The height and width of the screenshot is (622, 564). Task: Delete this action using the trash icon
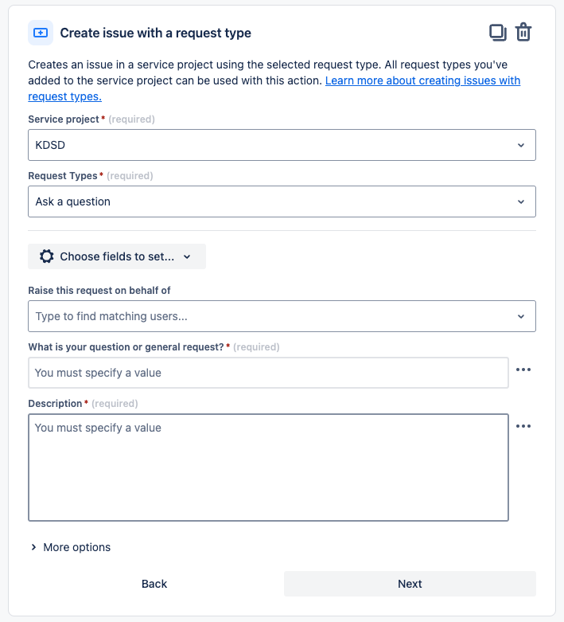tap(523, 33)
